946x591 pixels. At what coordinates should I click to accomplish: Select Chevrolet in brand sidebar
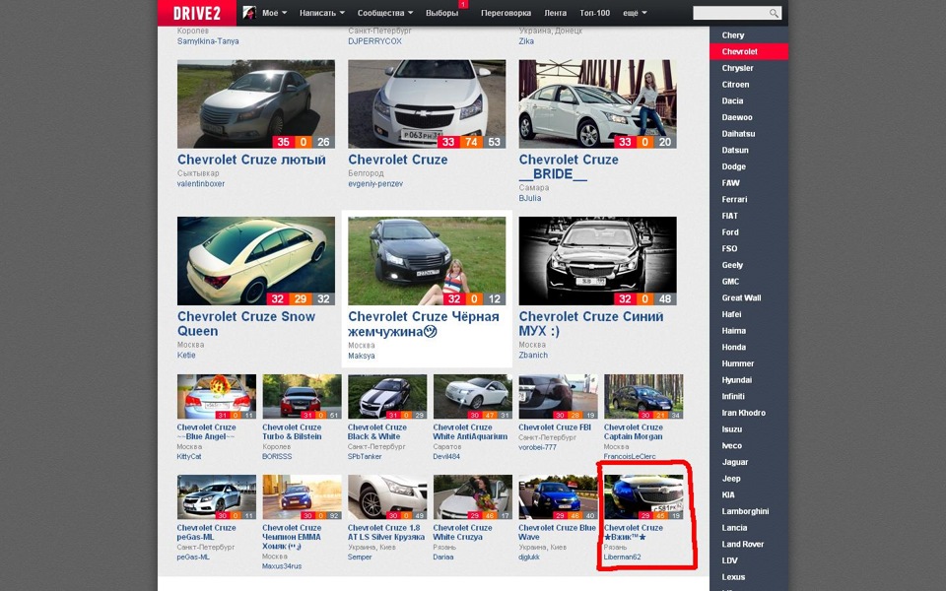tap(749, 51)
